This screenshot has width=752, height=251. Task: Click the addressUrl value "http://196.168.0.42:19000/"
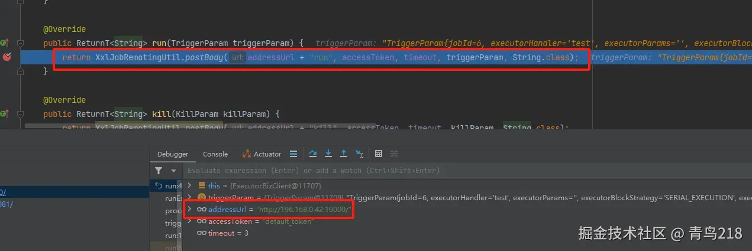click(x=304, y=210)
